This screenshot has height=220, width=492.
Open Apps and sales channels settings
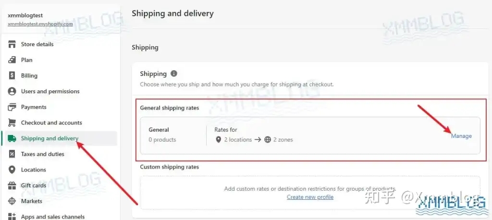(52, 217)
